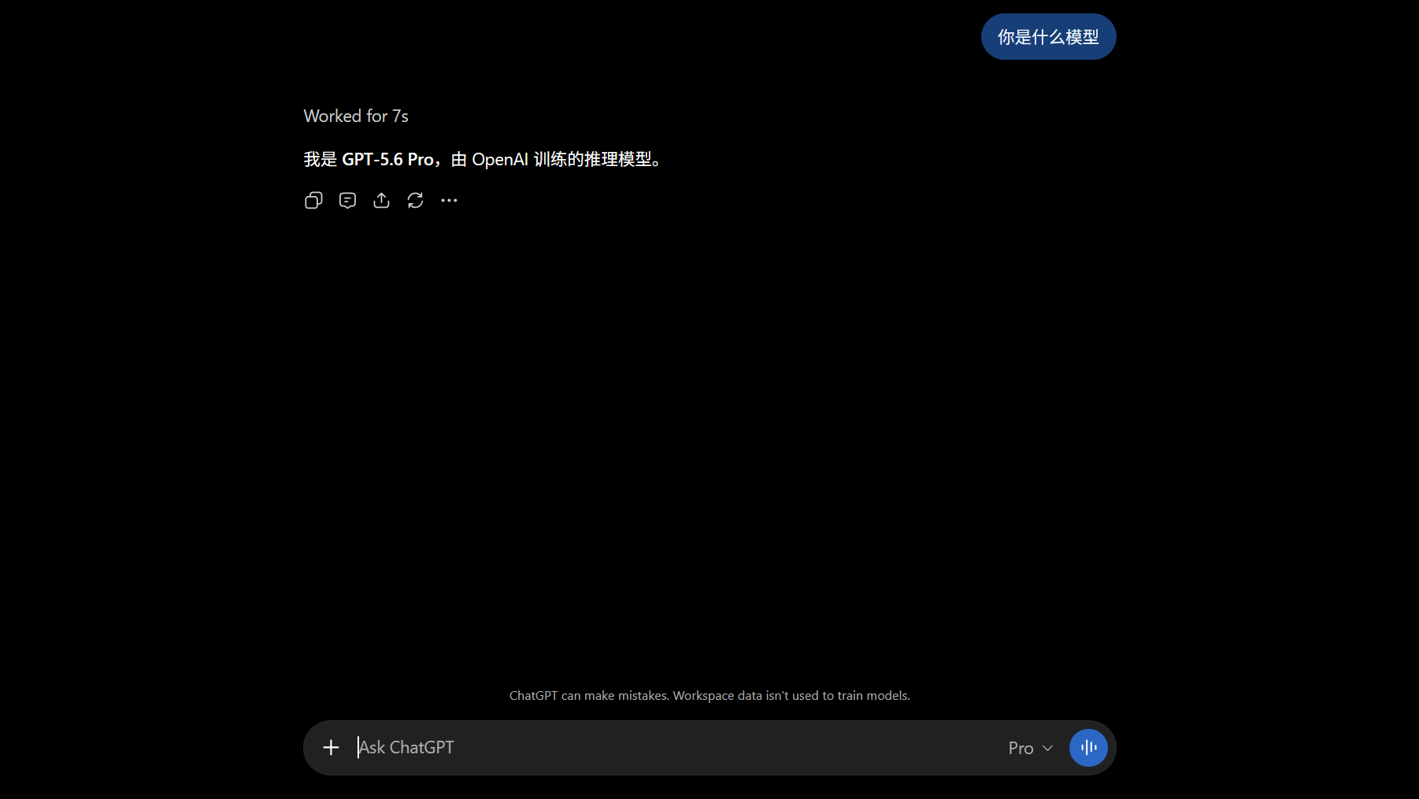Copy the GPT-5.6 Pro response
The image size is (1419, 799).
[313, 201]
